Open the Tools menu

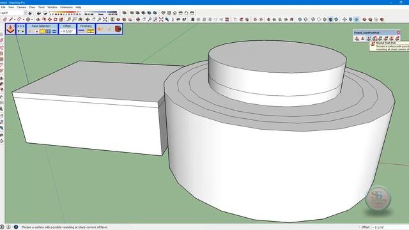point(42,7)
